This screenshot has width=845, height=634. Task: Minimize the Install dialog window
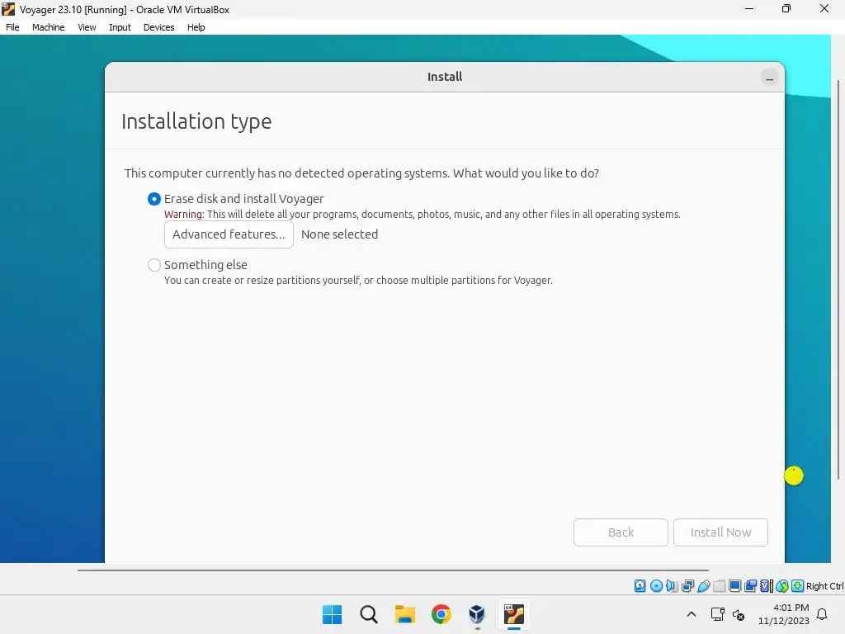pos(770,78)
